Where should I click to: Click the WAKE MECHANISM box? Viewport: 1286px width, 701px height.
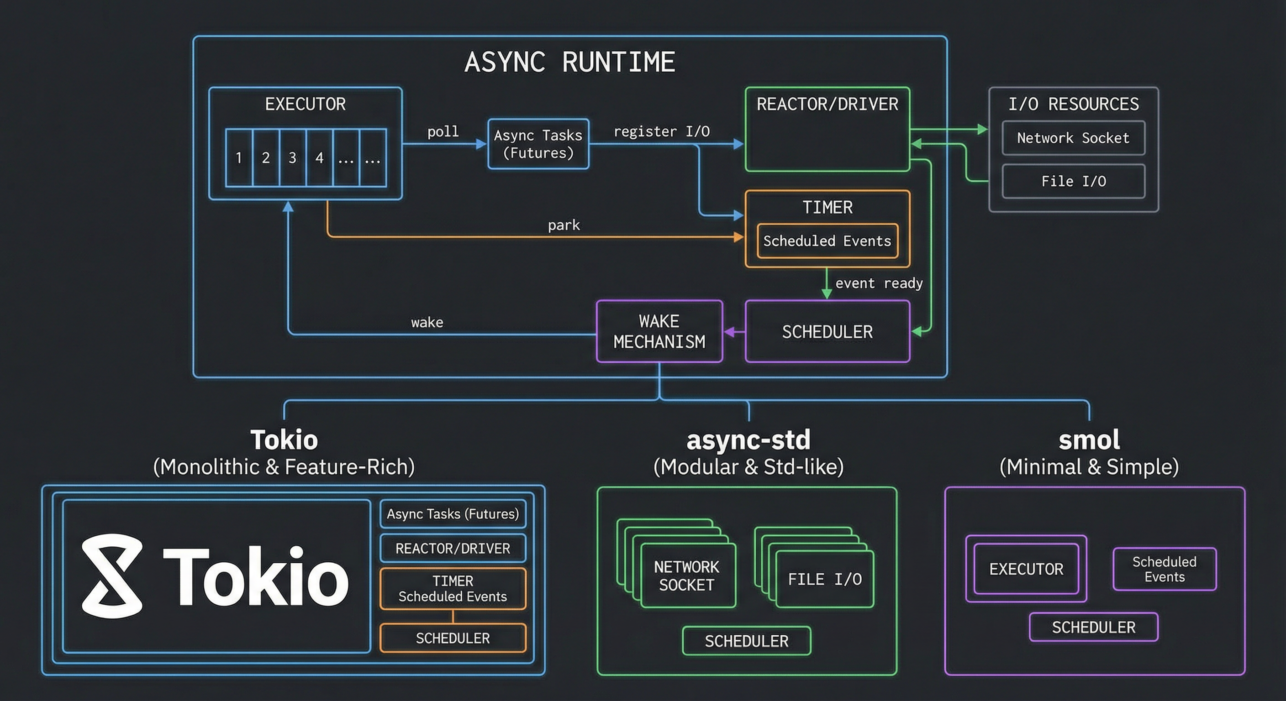coord(659,331)
